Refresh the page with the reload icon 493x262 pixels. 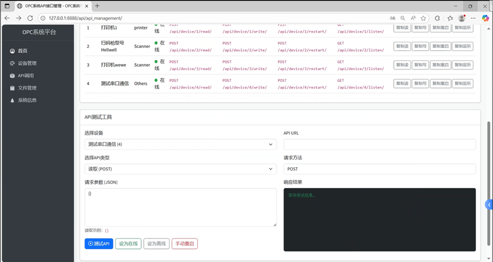[31, 18]
